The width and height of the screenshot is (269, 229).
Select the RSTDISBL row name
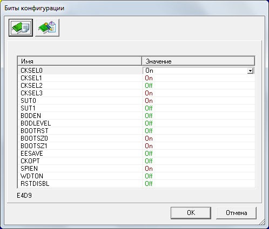35,184
